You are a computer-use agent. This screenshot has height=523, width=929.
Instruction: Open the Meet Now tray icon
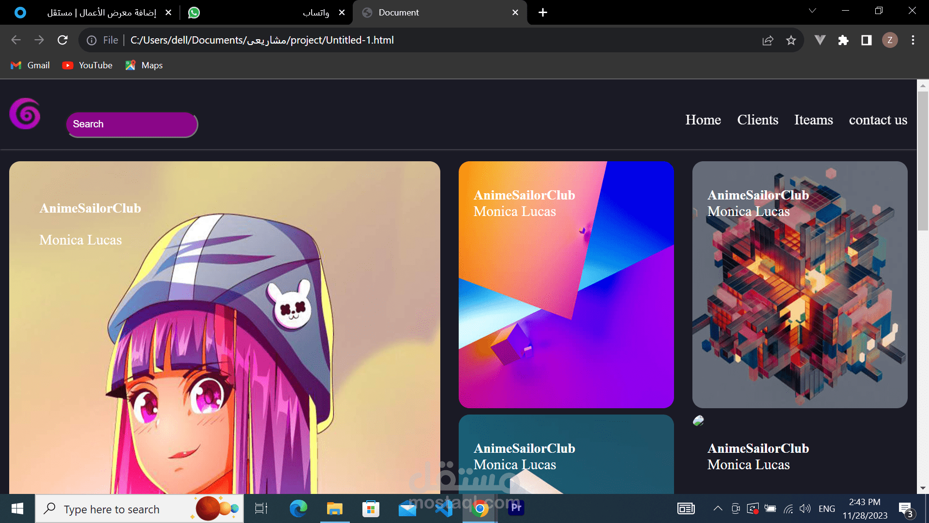click(735, 508)
